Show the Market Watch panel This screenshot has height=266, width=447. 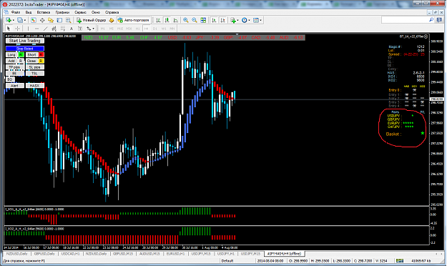click(34, 20)
